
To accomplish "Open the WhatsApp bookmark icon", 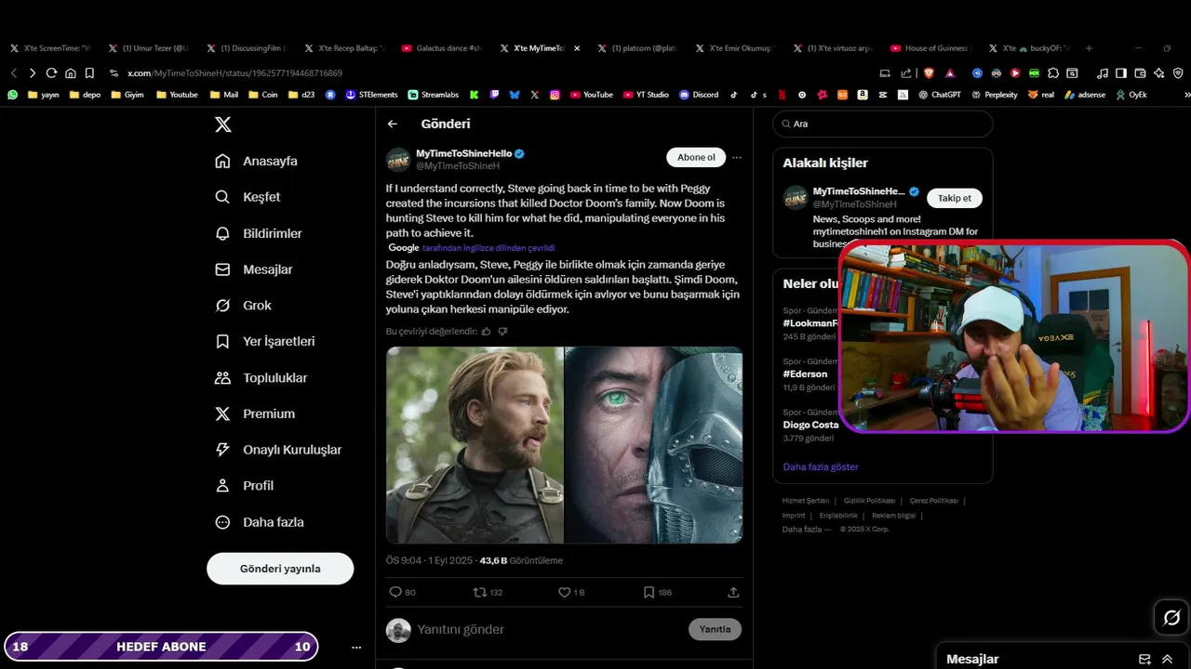I will (x=12, y=95).
